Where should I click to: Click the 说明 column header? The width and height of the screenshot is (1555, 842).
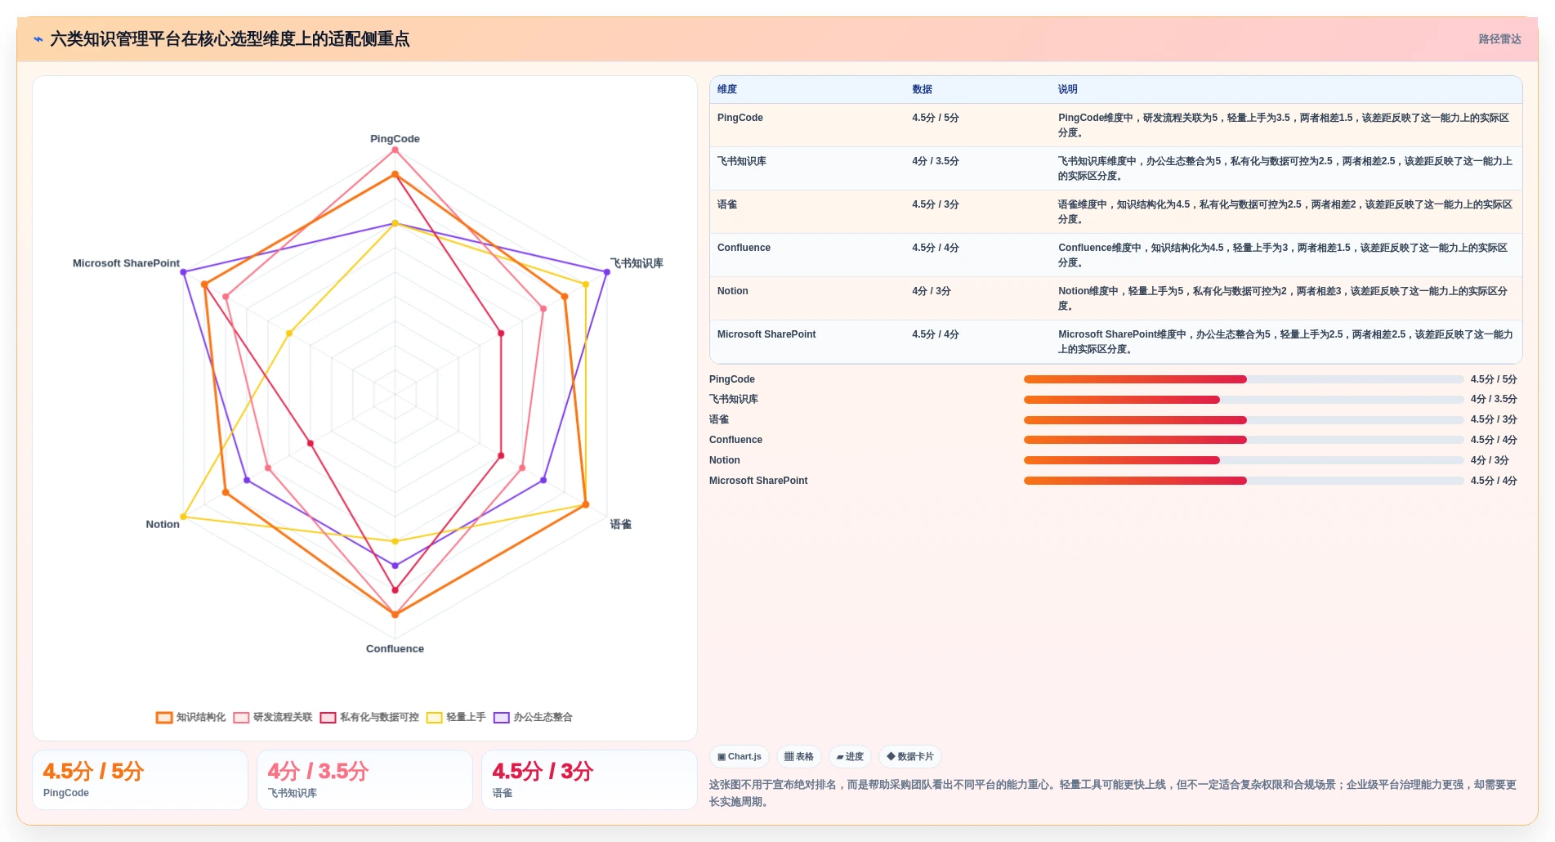pyautogui.click(x=1067, y=89)
